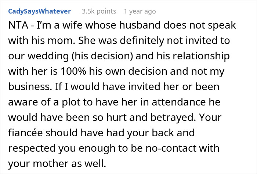Click the word 'plot' in the comment
Image resolution: width=257 pixels, height=174 pixels.
71,102
